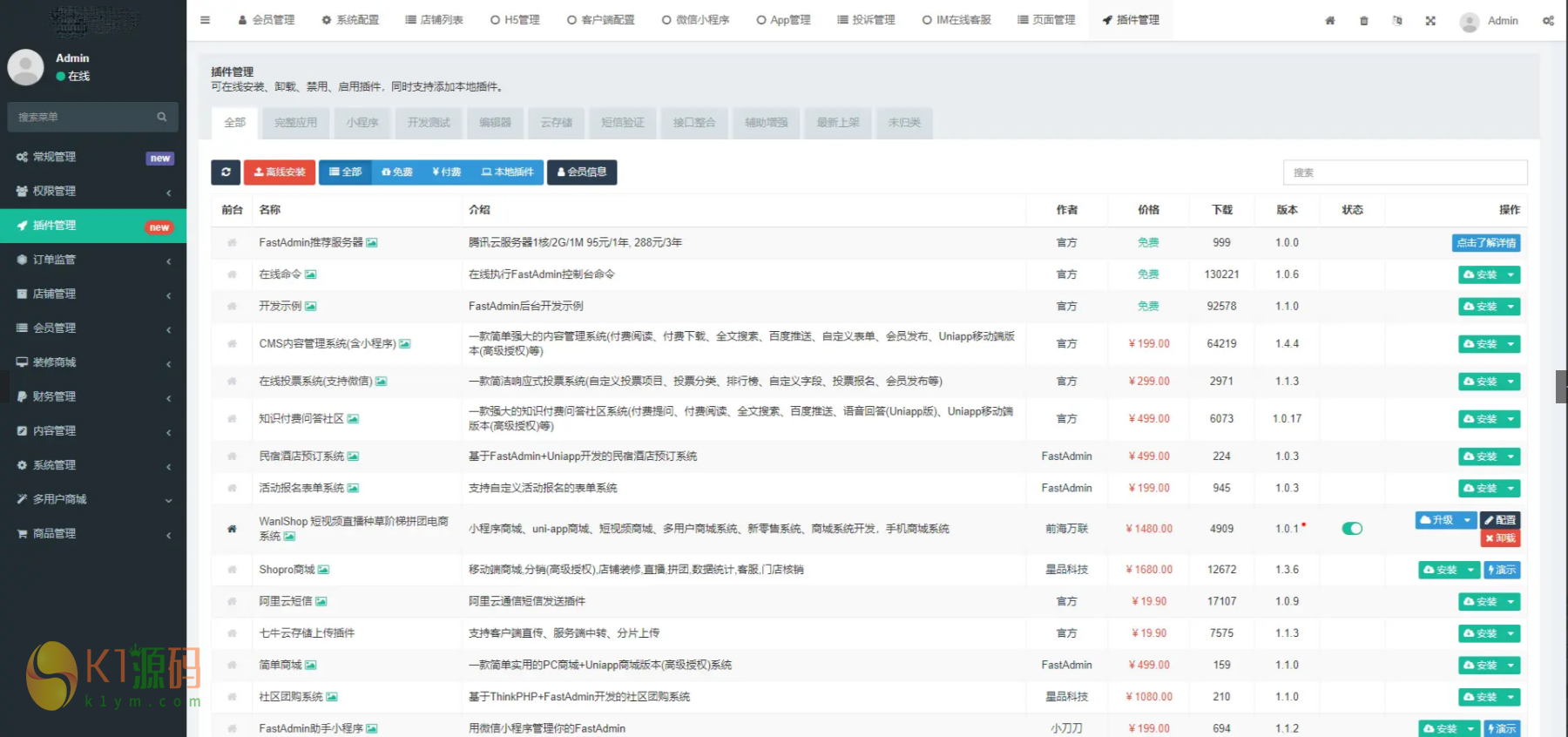1568x737 pixels.
Task: Open dropdown arrow next to WanlShop 升级
Action: point(1468,520)
